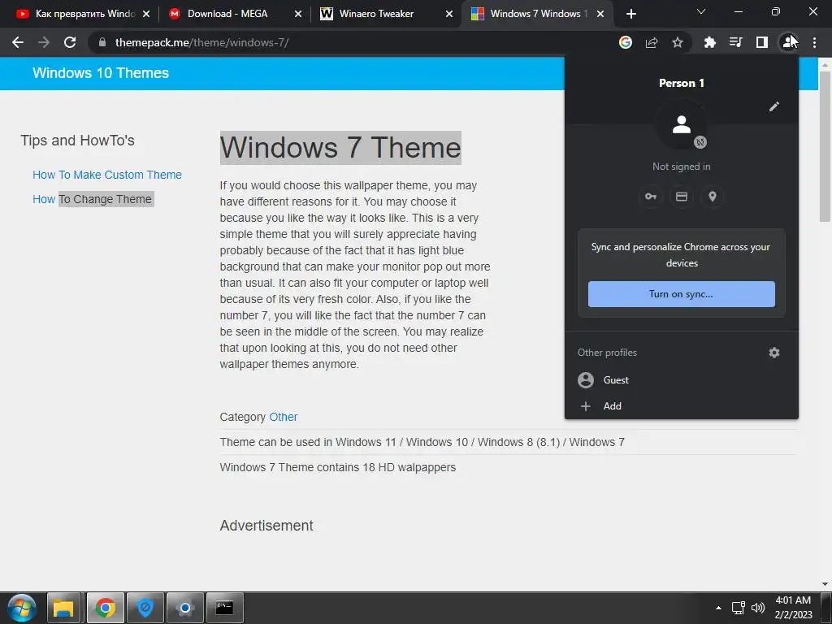Add a new Chrome profile

(682, 406)
